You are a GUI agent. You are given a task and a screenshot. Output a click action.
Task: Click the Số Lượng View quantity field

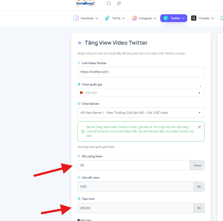(x=134, y=165)
